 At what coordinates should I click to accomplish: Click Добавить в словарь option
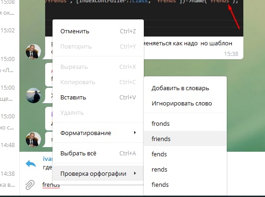(x=185, y=88)
